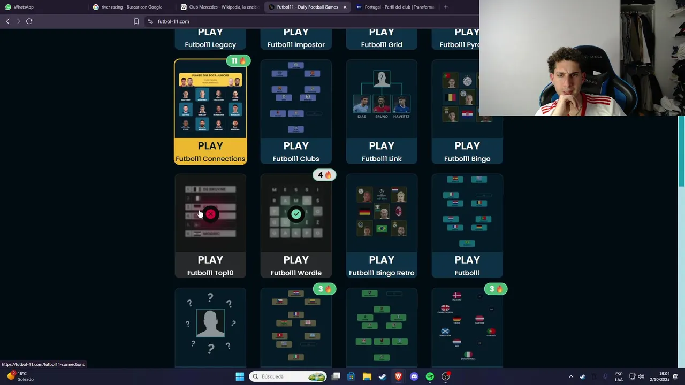Screen dimensions: 685x385
Task: Expand the hidden system tray icons
Action: tap(570, 376)
